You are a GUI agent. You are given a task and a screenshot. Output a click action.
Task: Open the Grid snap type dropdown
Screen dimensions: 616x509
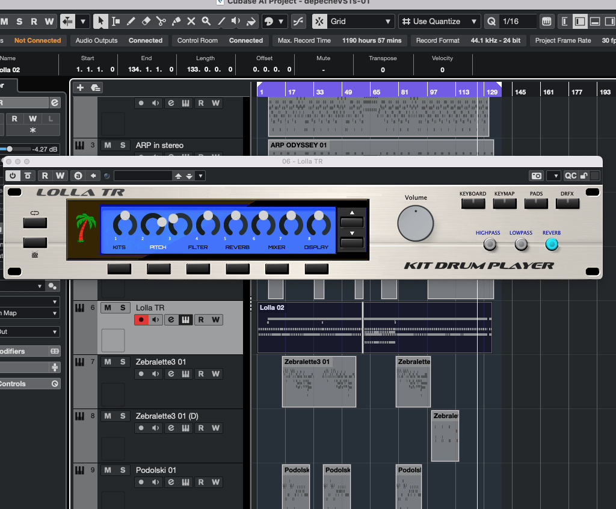[x=388, y=21]
